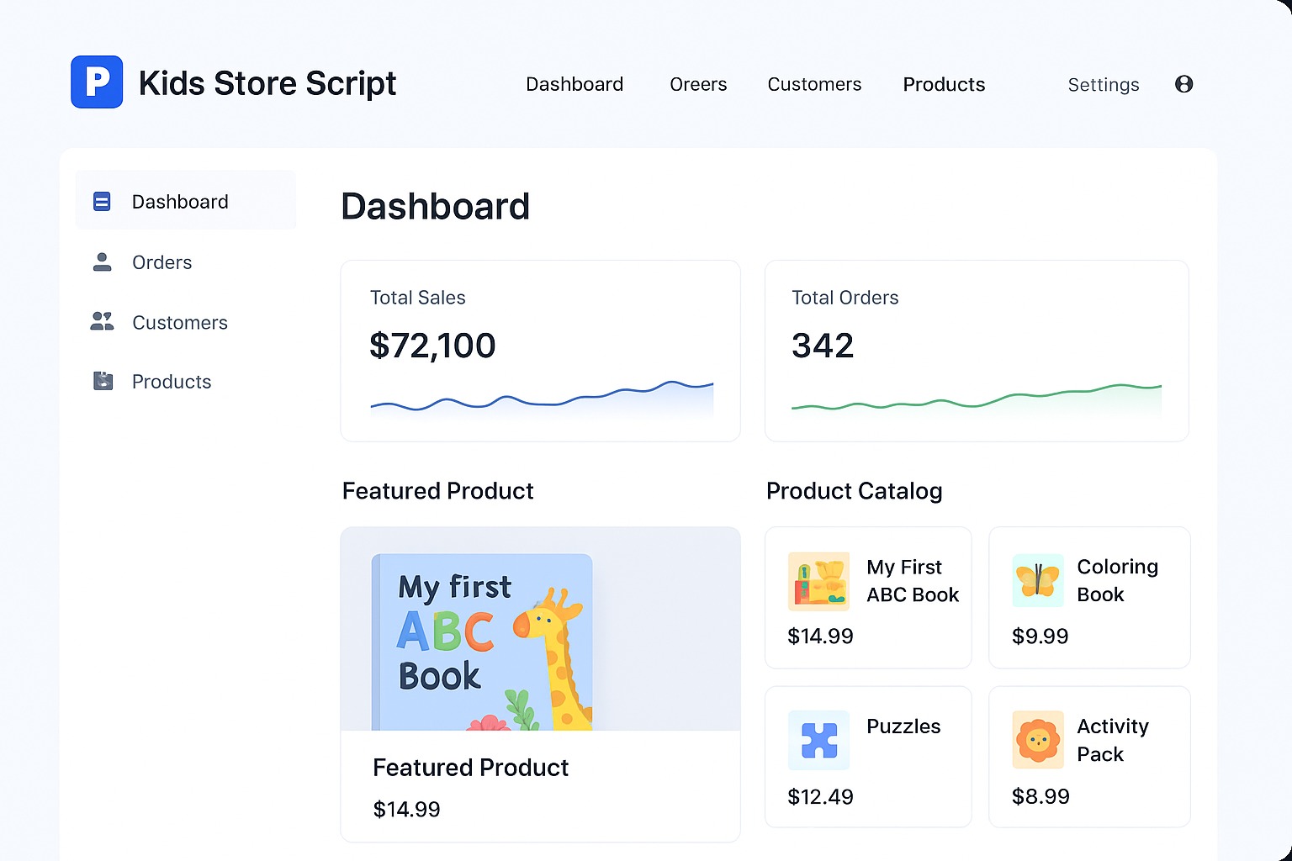Click the My First ABC Book thumbnail
1292x861 pixels.
click(818, 581)
